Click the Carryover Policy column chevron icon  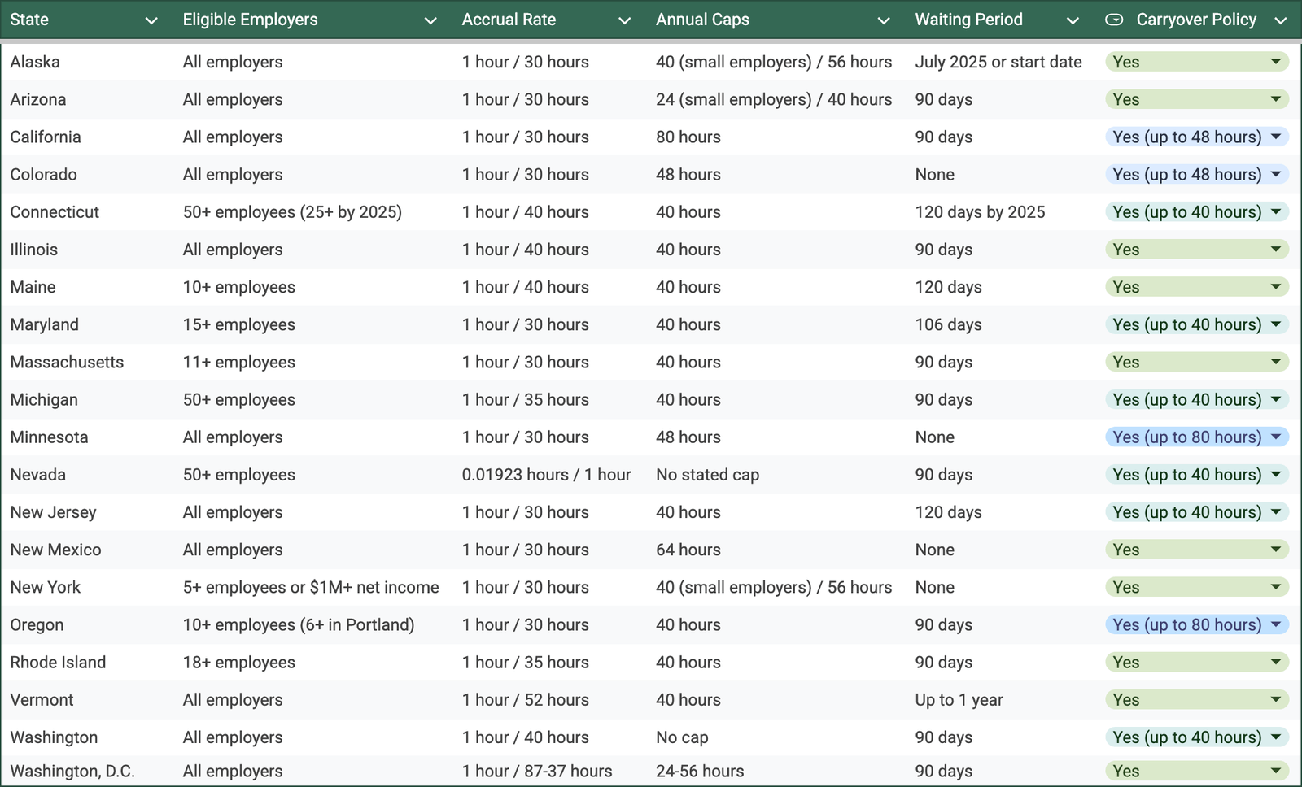[x=1280, y=20]
